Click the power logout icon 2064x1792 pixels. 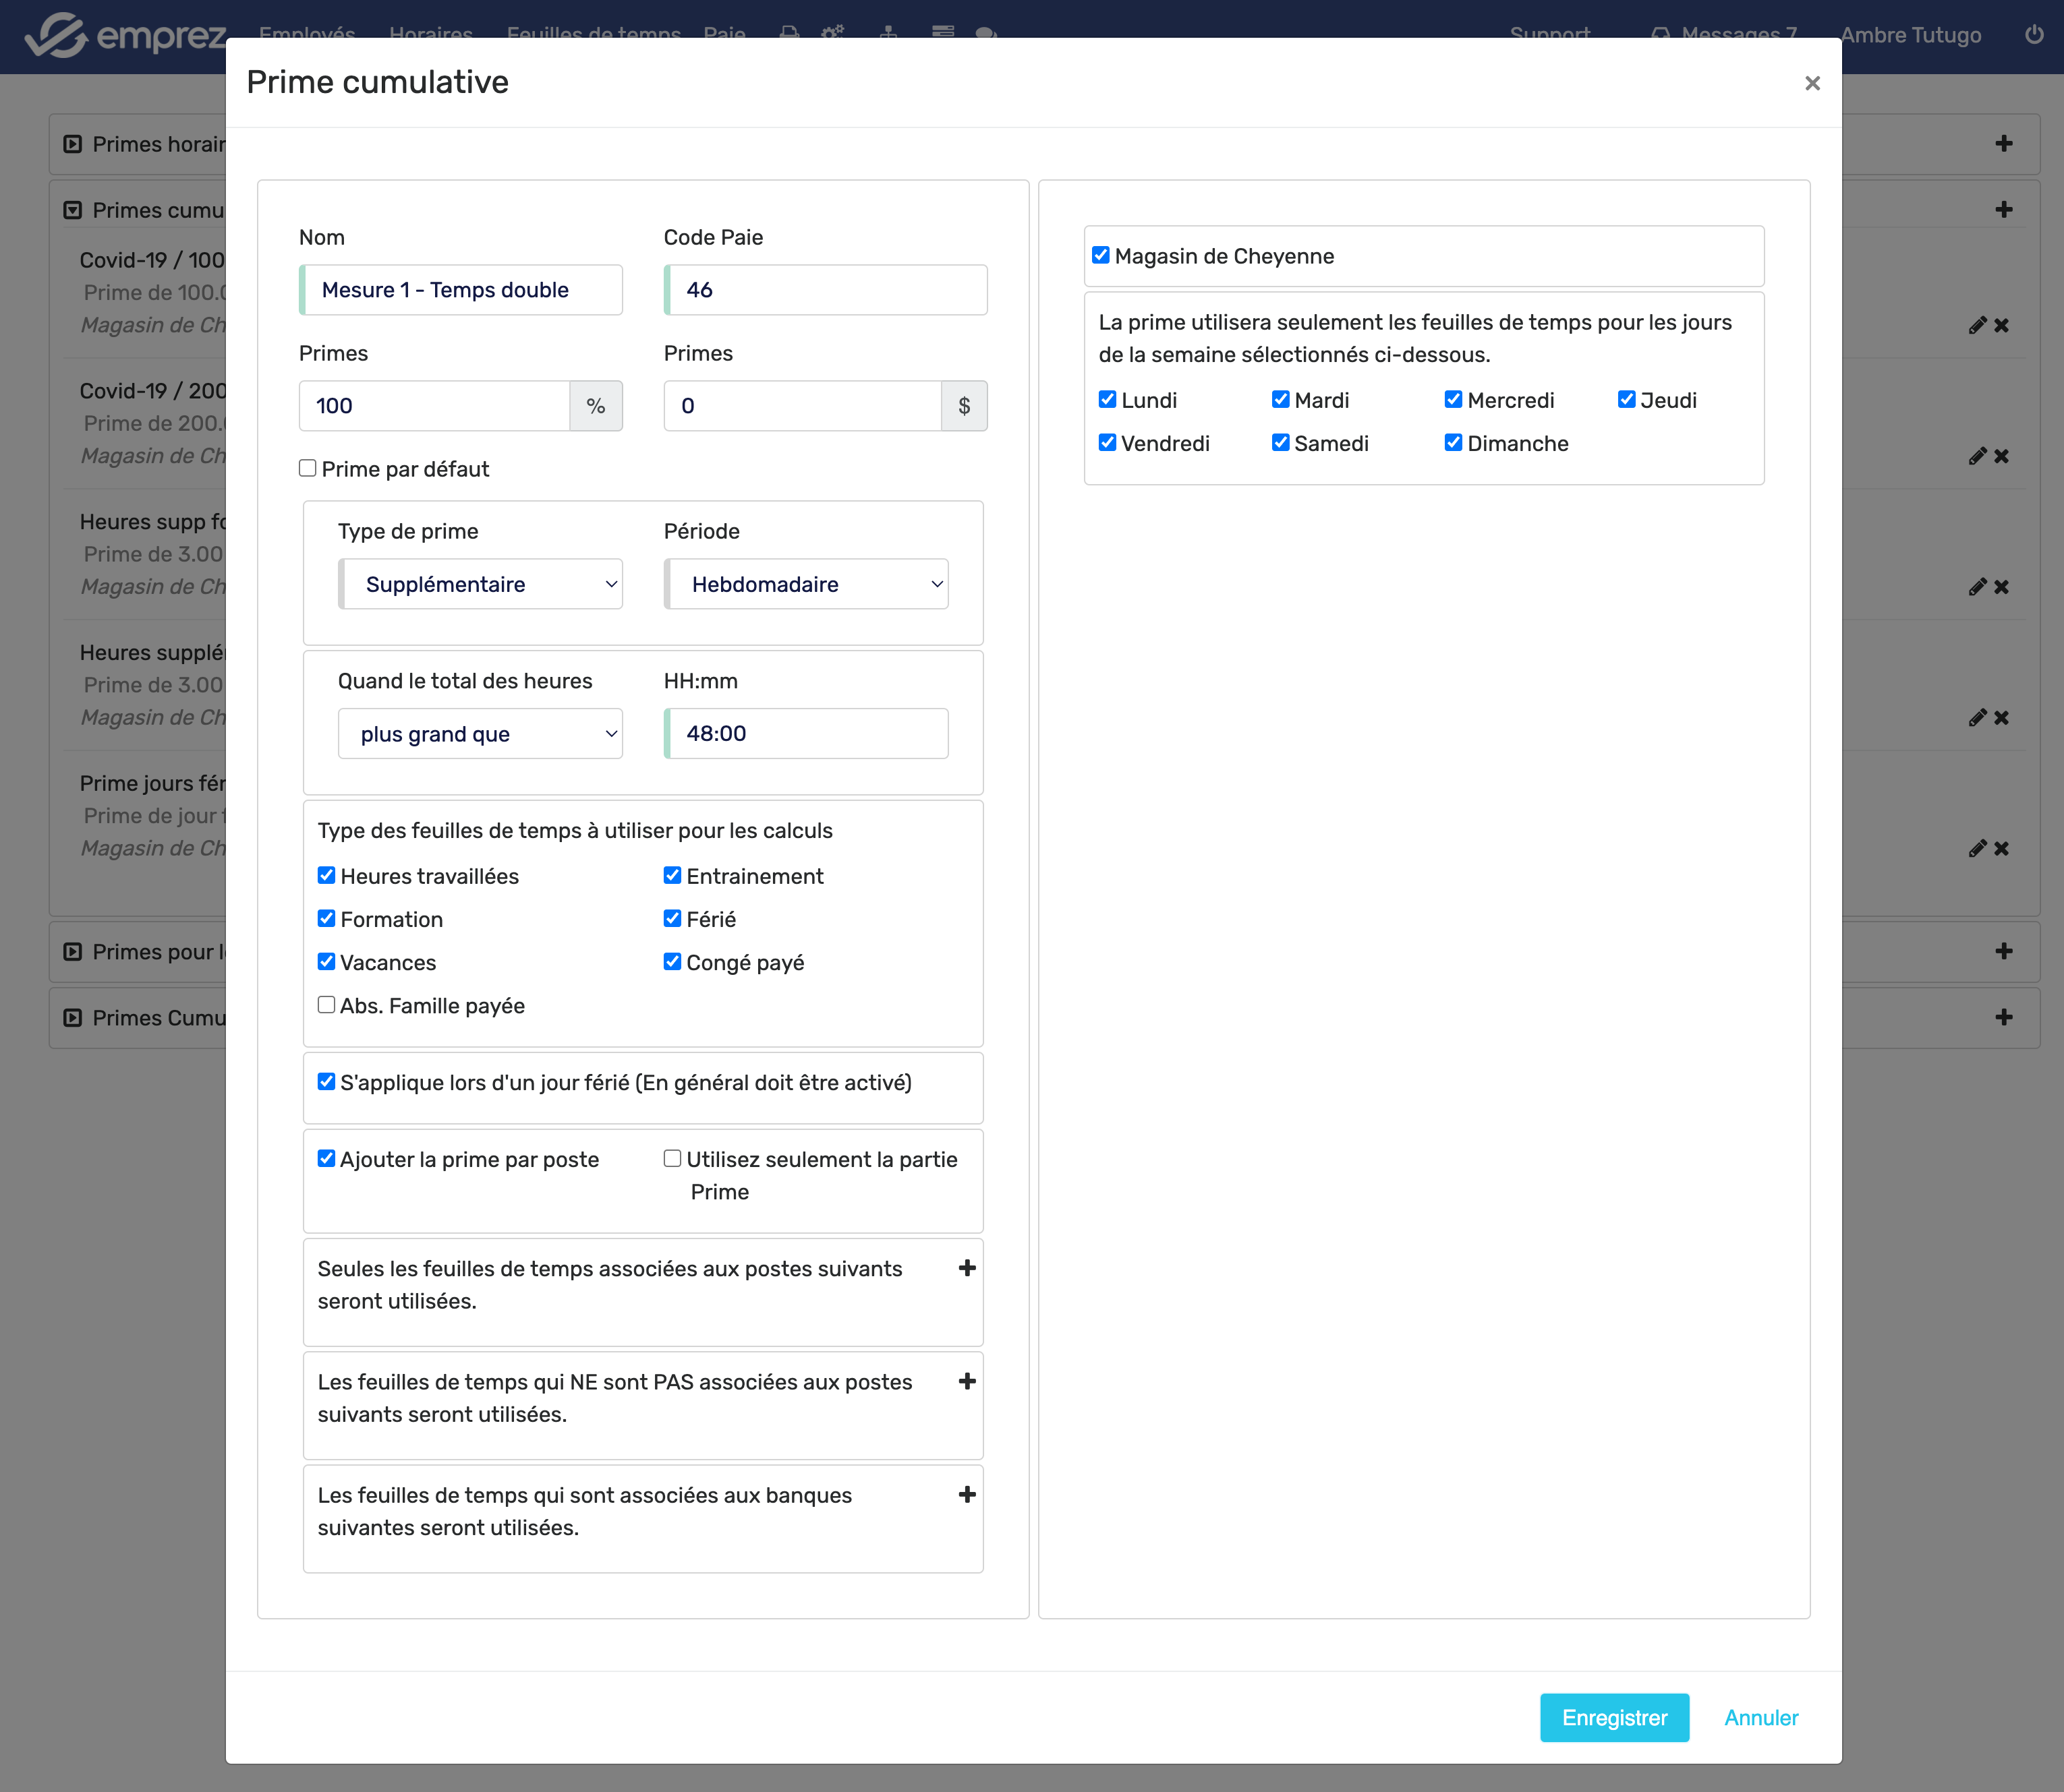coord(2034,35)
